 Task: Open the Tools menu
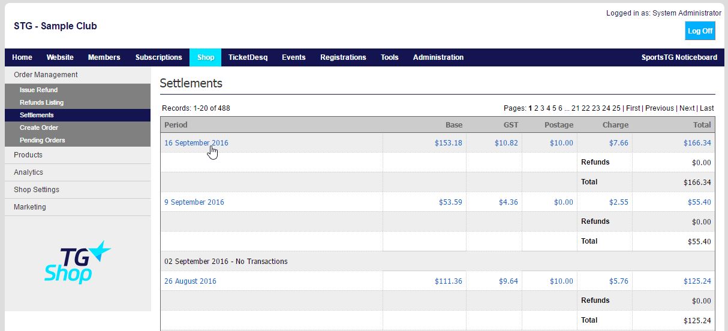pos(390,57)
